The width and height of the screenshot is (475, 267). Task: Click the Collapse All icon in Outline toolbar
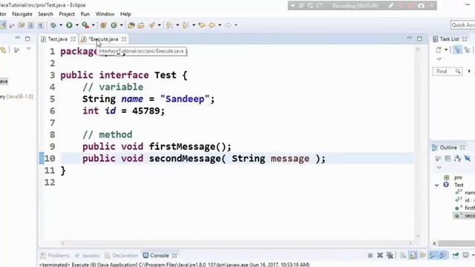pos(448,158)
